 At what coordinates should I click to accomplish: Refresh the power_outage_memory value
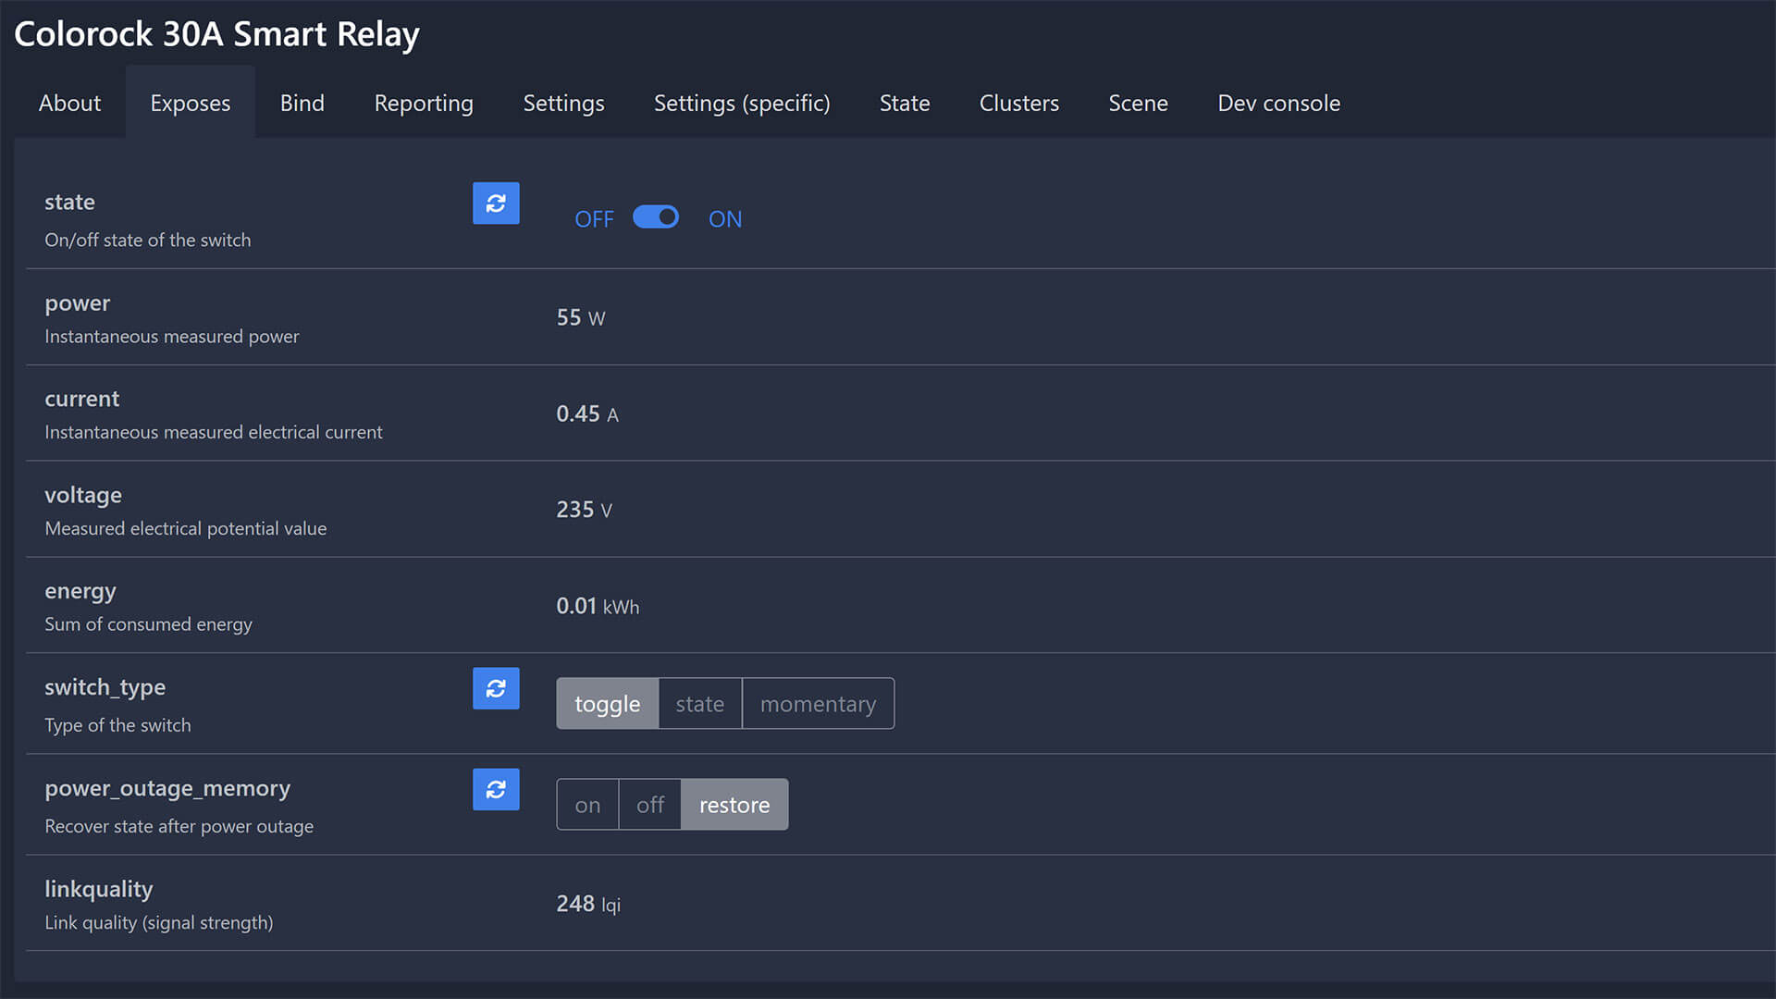496,789
